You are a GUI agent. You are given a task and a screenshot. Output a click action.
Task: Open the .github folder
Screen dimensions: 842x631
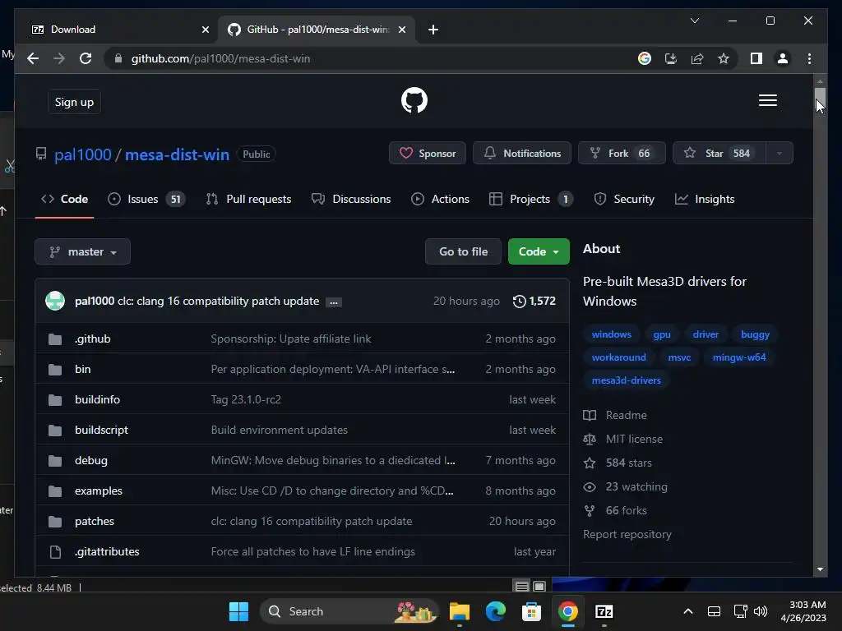[92, 339]
